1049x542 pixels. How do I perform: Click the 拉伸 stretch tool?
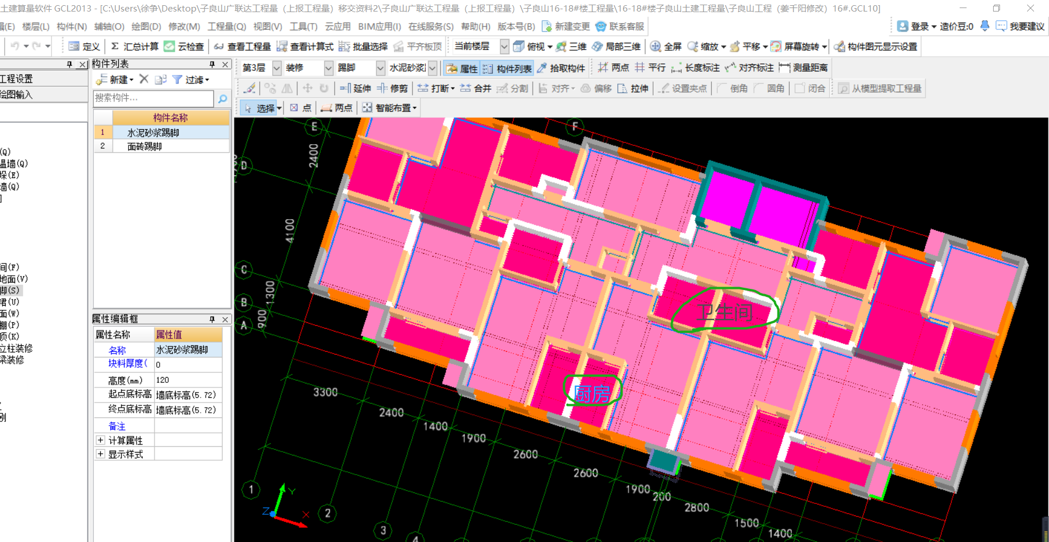pyautogui.click(x=633, y=88)
